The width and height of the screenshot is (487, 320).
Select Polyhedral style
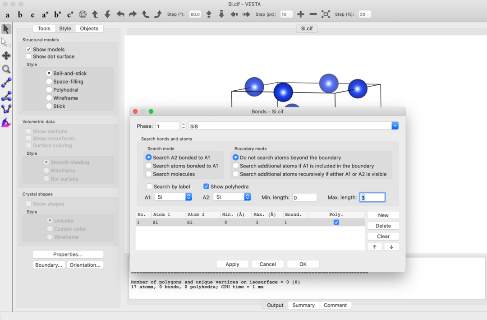49,89
